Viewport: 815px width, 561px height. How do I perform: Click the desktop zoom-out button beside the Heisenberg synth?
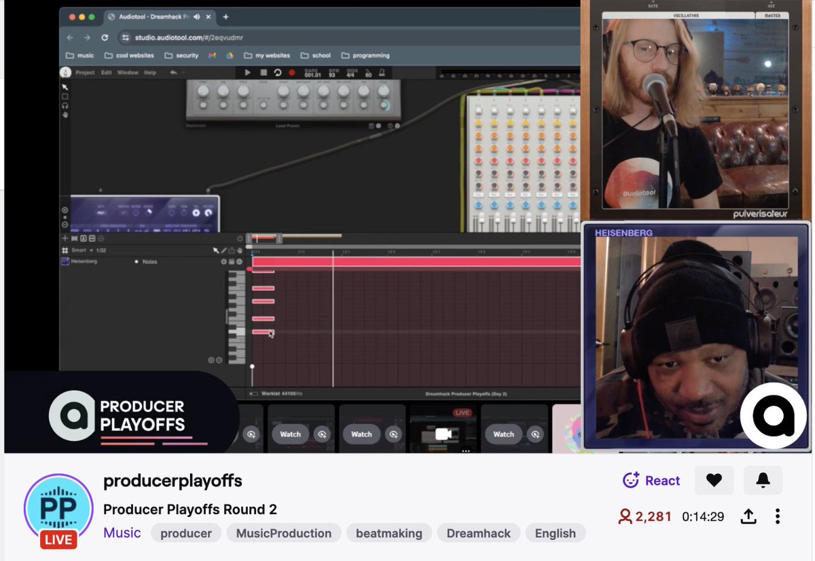point(65,225)
